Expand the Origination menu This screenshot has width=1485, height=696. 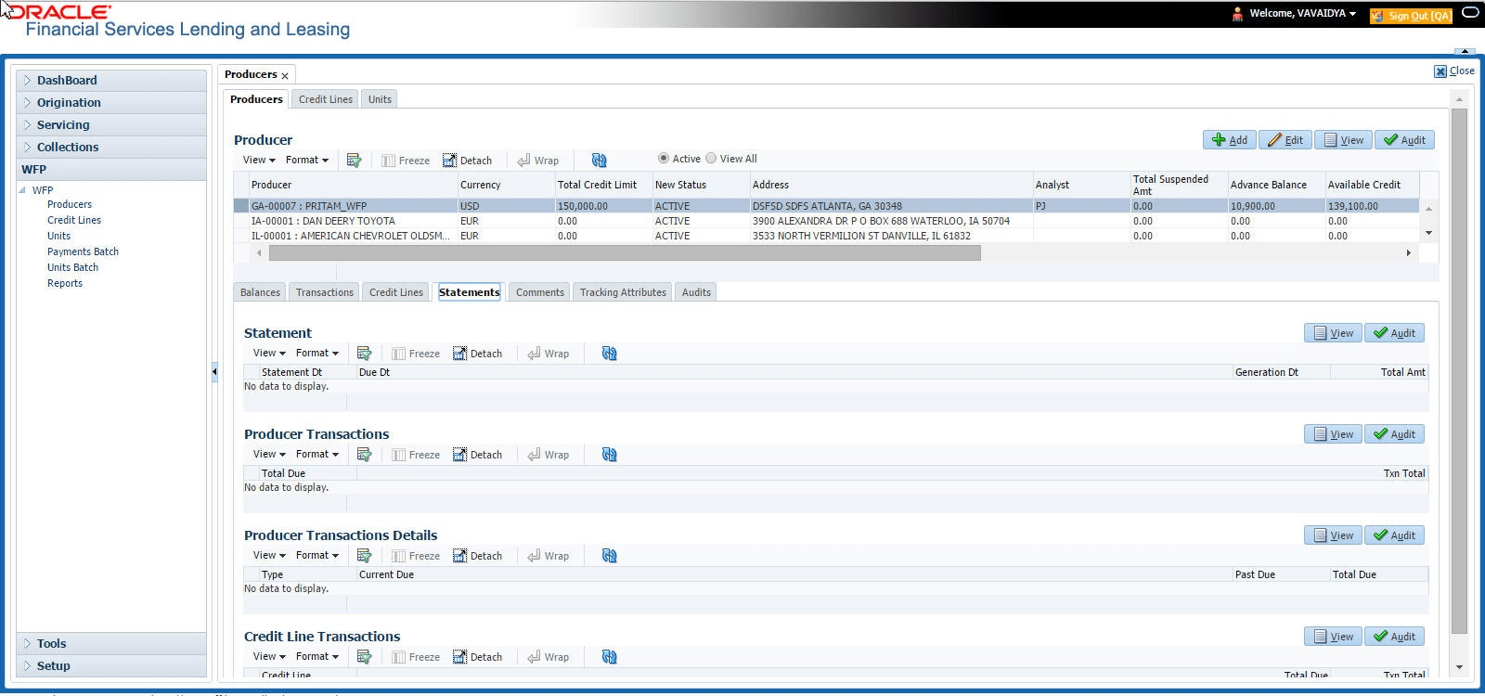(111, 103)
